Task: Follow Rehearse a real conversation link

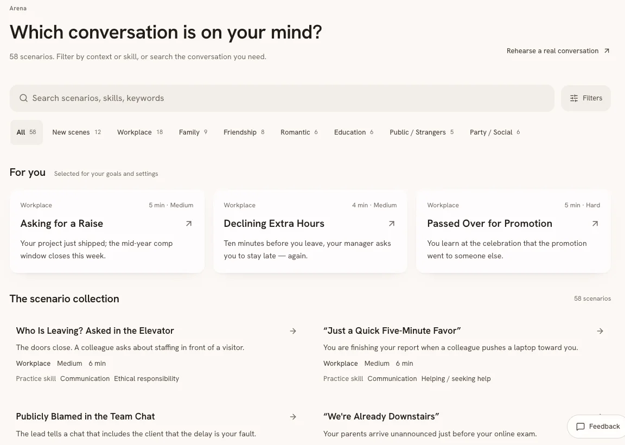Action: pyautogui.click(x=558, y=50)
